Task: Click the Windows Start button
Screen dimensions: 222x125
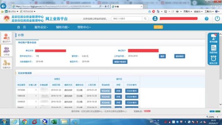Action: pyautogui.click(x=4, y=122)
